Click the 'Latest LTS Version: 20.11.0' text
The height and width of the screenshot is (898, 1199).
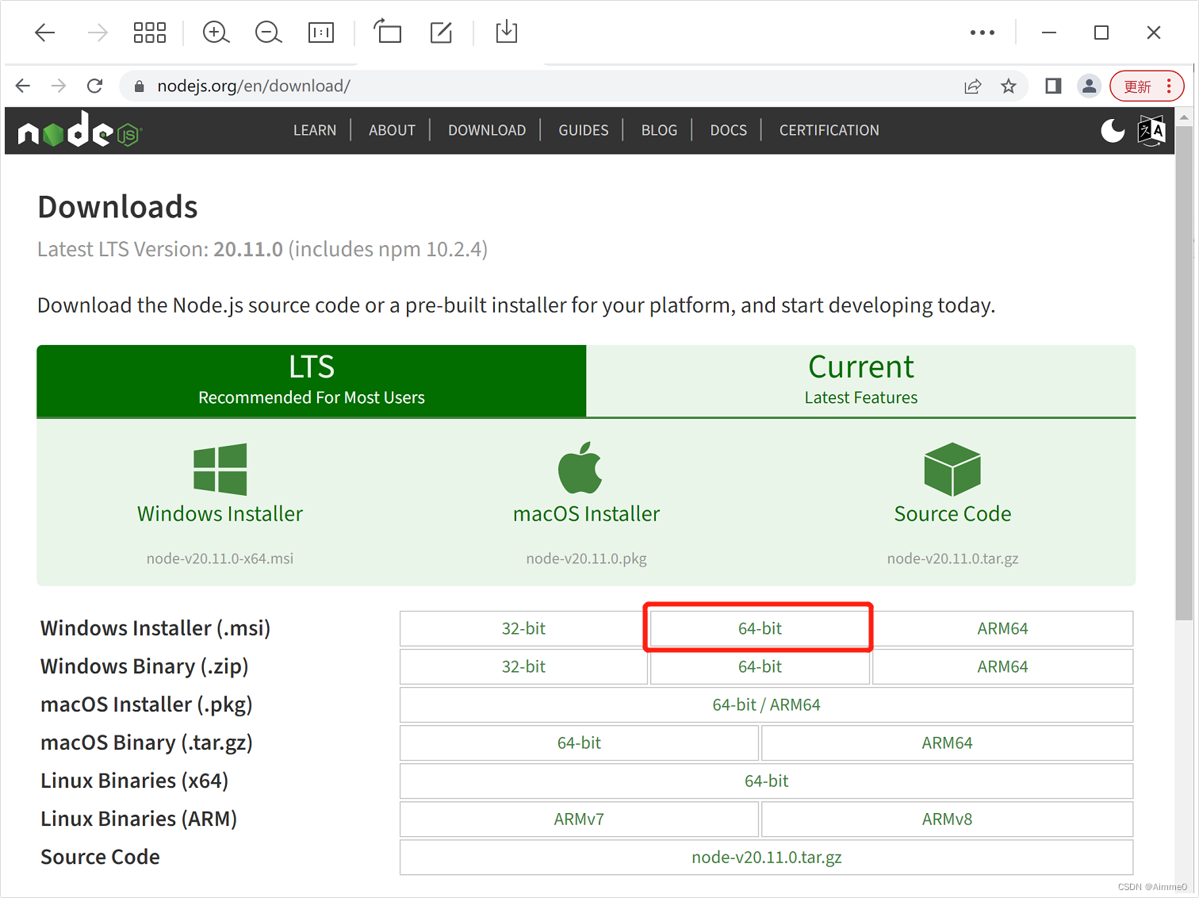[160, 249]
